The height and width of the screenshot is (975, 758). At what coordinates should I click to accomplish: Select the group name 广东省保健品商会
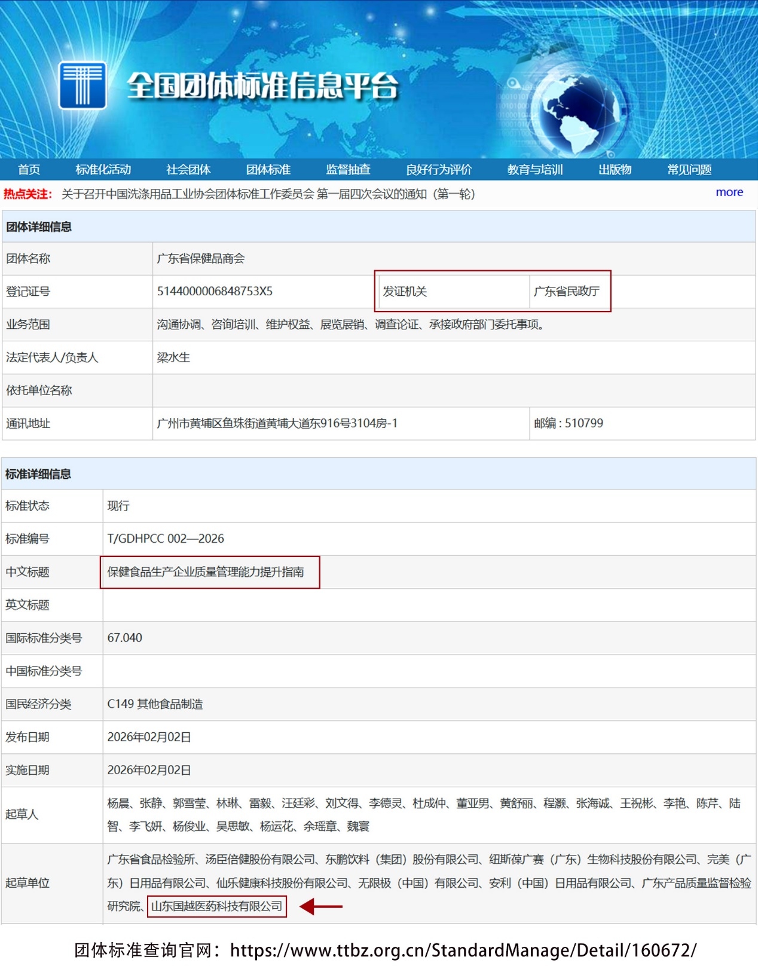(201, 259)
